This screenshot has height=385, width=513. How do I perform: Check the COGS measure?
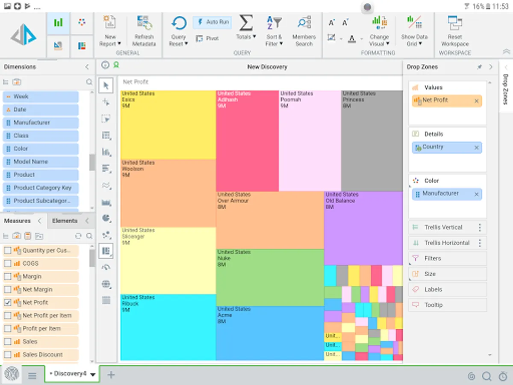click(x=7, y=264)
